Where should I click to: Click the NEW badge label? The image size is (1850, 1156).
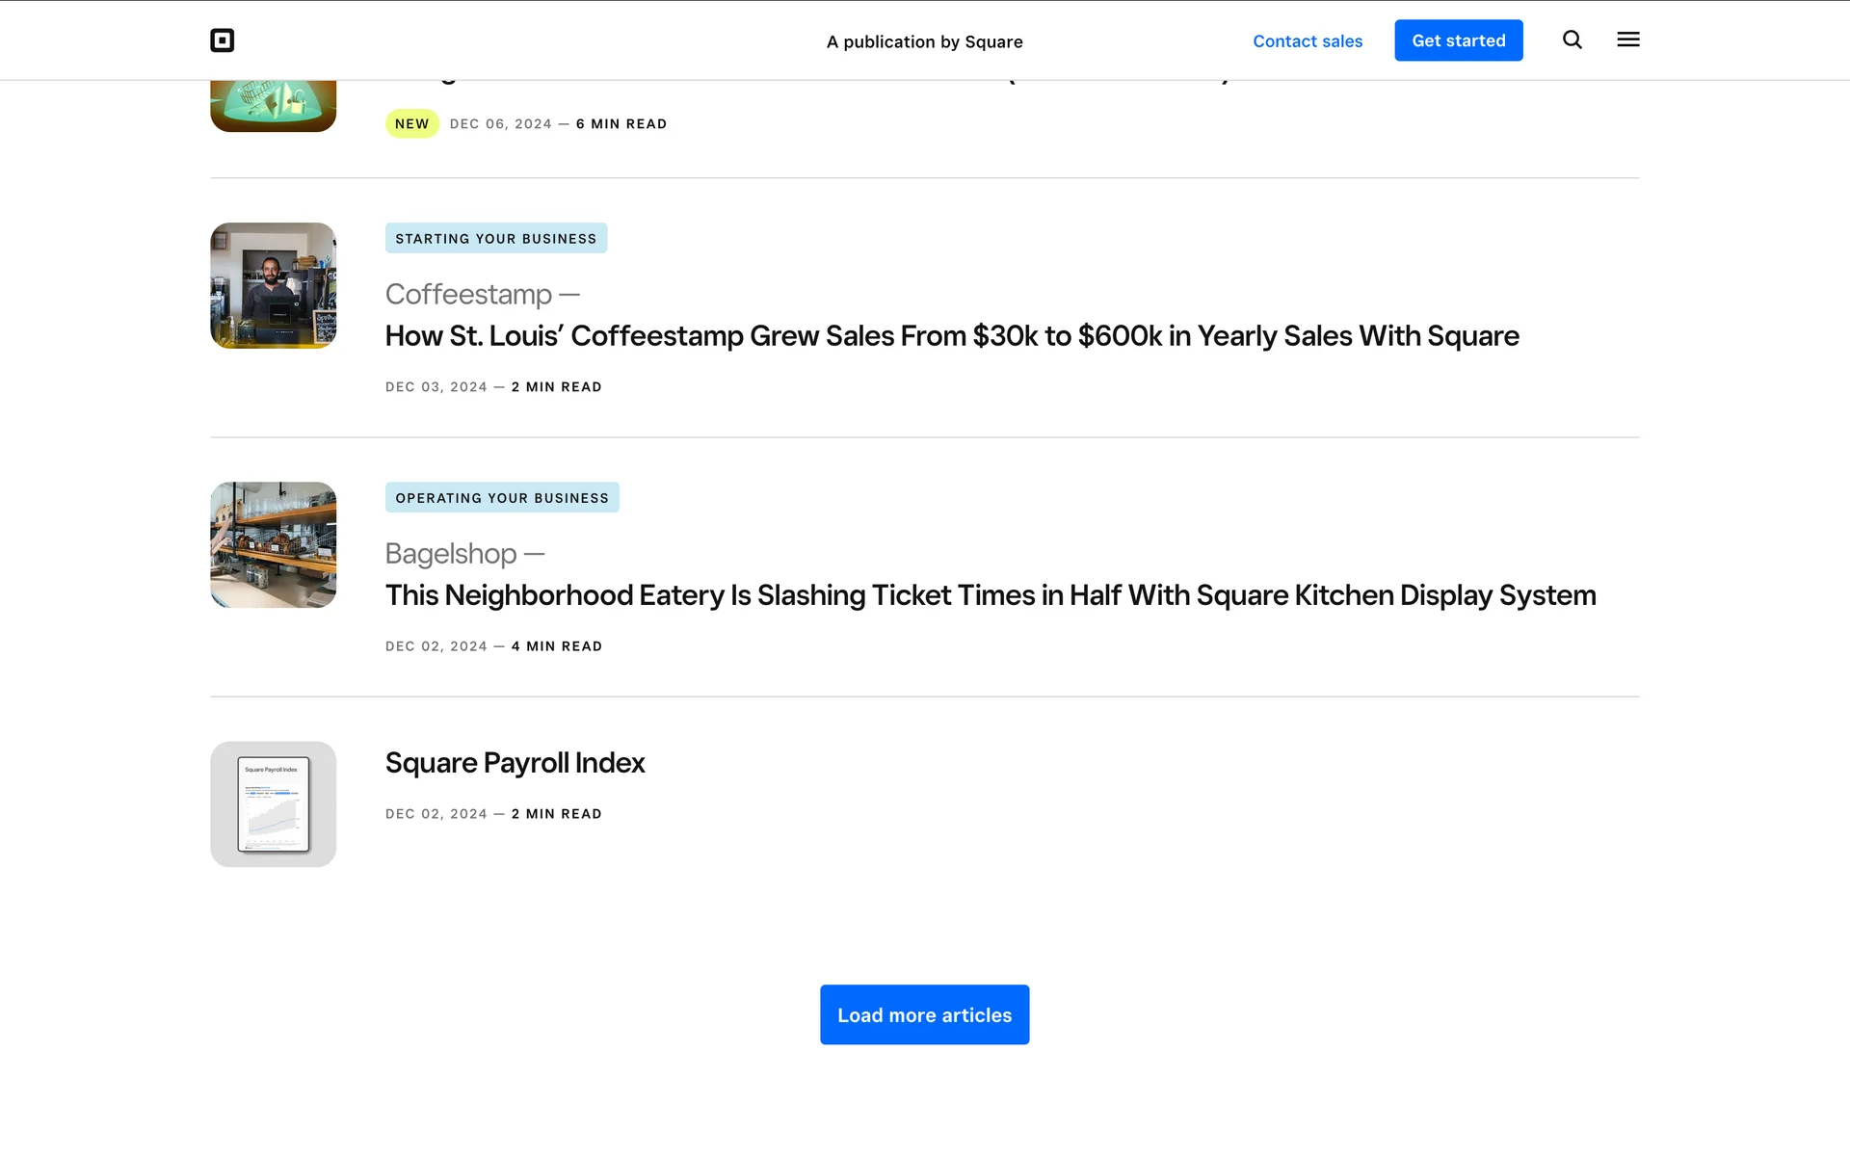[x=411, y=123]
